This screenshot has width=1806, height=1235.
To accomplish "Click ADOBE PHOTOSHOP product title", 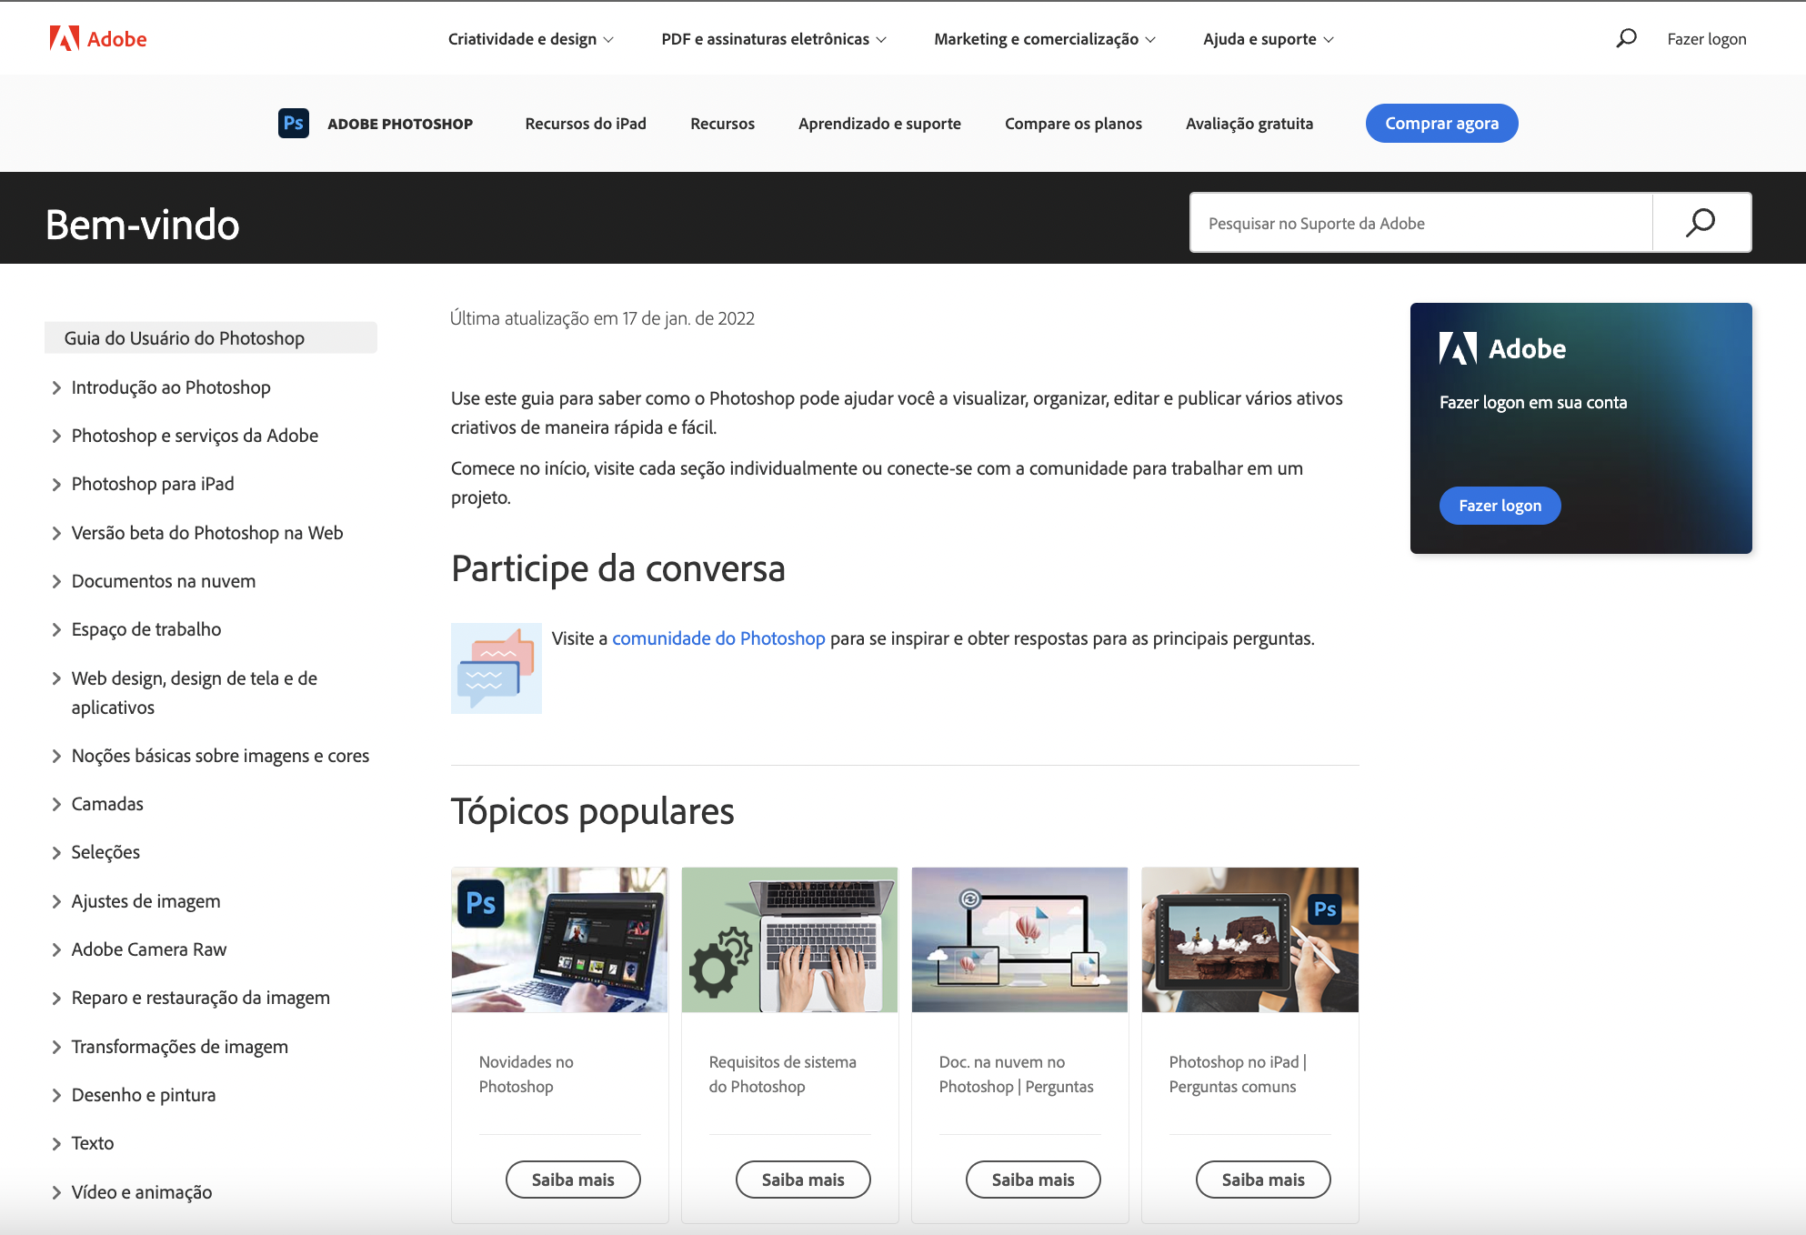I will [x=400, y=124].
